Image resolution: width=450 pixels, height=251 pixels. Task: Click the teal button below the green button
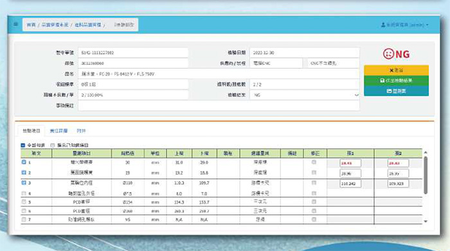point(397,91)
